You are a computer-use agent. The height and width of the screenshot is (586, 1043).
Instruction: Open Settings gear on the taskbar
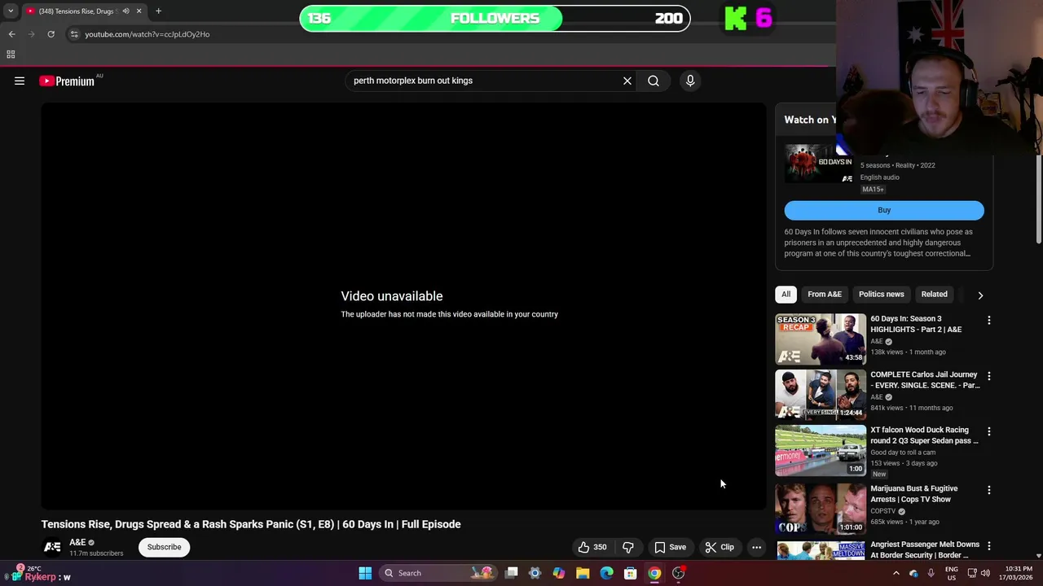(x=535, y=573)
